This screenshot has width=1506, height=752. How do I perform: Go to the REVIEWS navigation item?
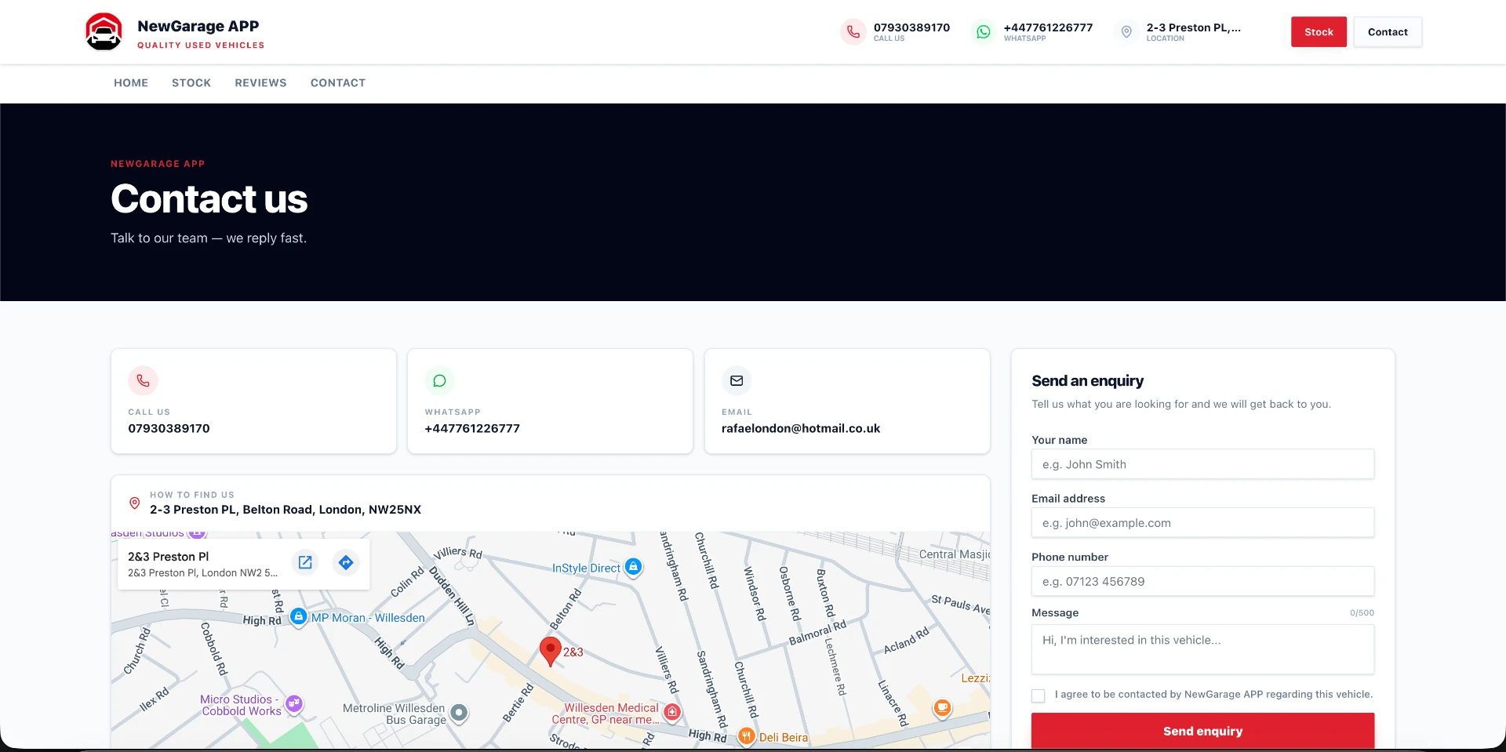point(260,83)
